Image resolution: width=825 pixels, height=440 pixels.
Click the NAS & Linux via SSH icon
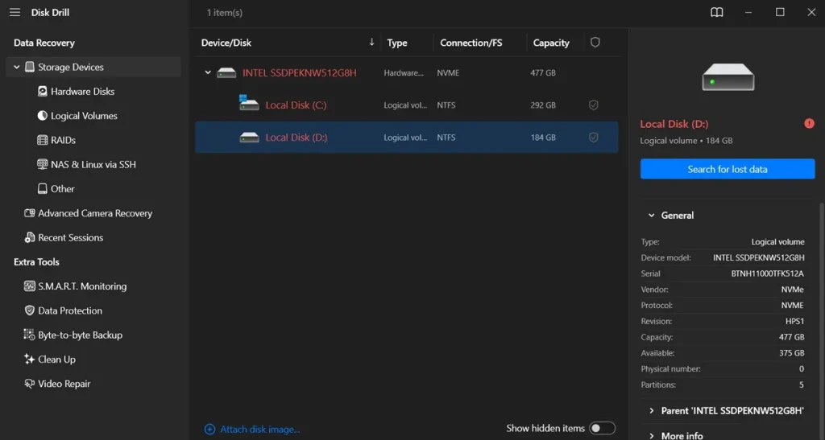tap(42, 164)
